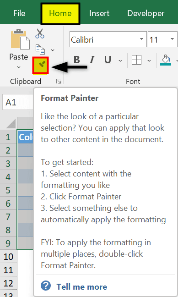Select row header 5

(8, 190)
